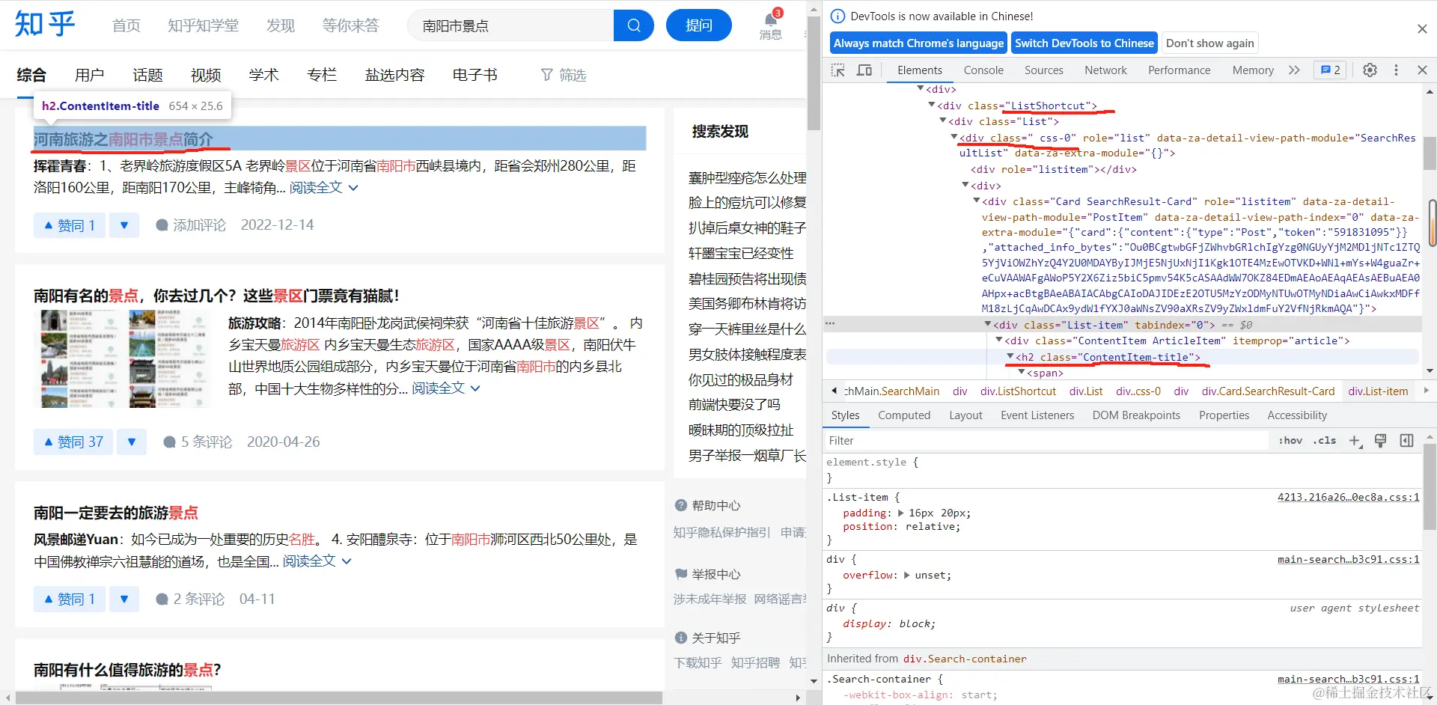Toggle the device toolbar icon in DevTools

[864, 70]
